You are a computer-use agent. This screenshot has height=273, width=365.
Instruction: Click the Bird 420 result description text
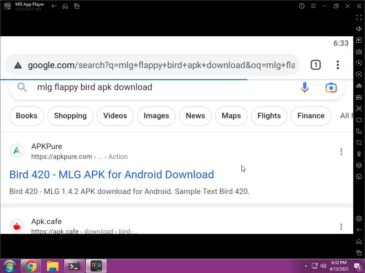(x=129, y=192)
